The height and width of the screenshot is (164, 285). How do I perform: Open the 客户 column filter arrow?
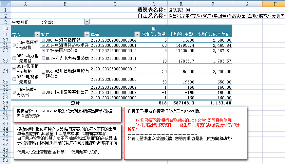tap(87, 34)
